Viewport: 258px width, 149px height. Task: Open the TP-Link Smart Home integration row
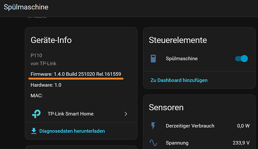pyautogui.click(x=81, y=114)
